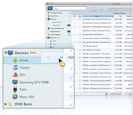Focus the find search field
Image resolution: width=133 pixels, height=115 pixels.
70,8
